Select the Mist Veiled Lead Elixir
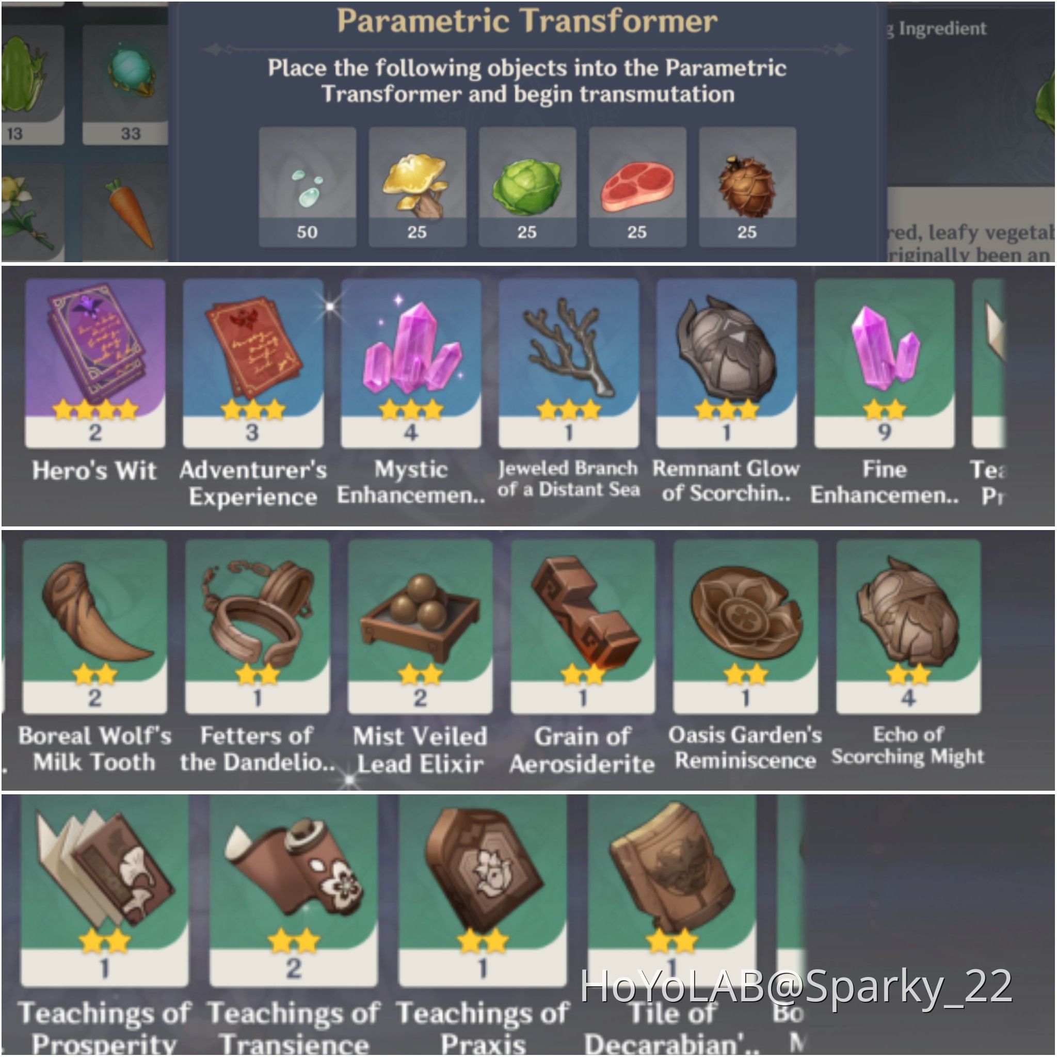 (420, 627)
